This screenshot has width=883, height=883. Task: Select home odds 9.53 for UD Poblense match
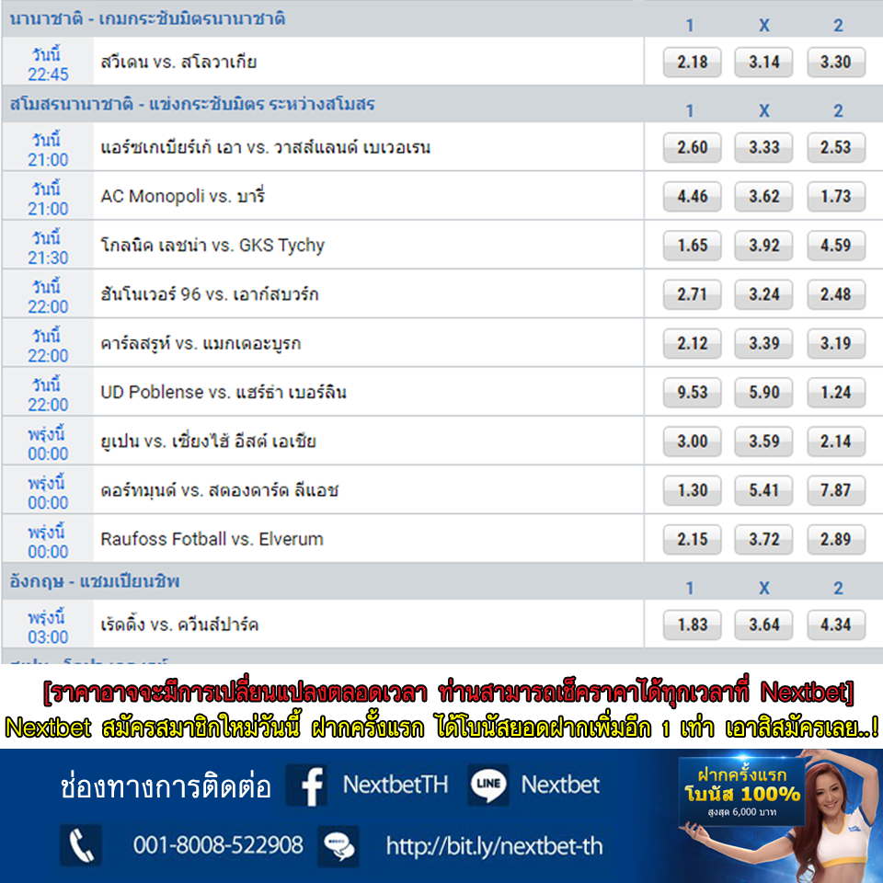692,393
